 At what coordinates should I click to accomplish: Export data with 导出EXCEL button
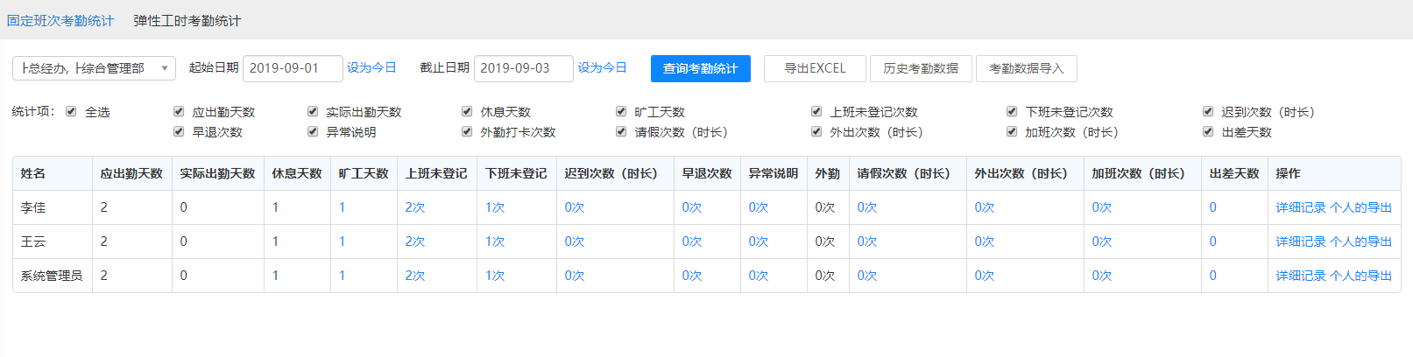click(815, 68)
